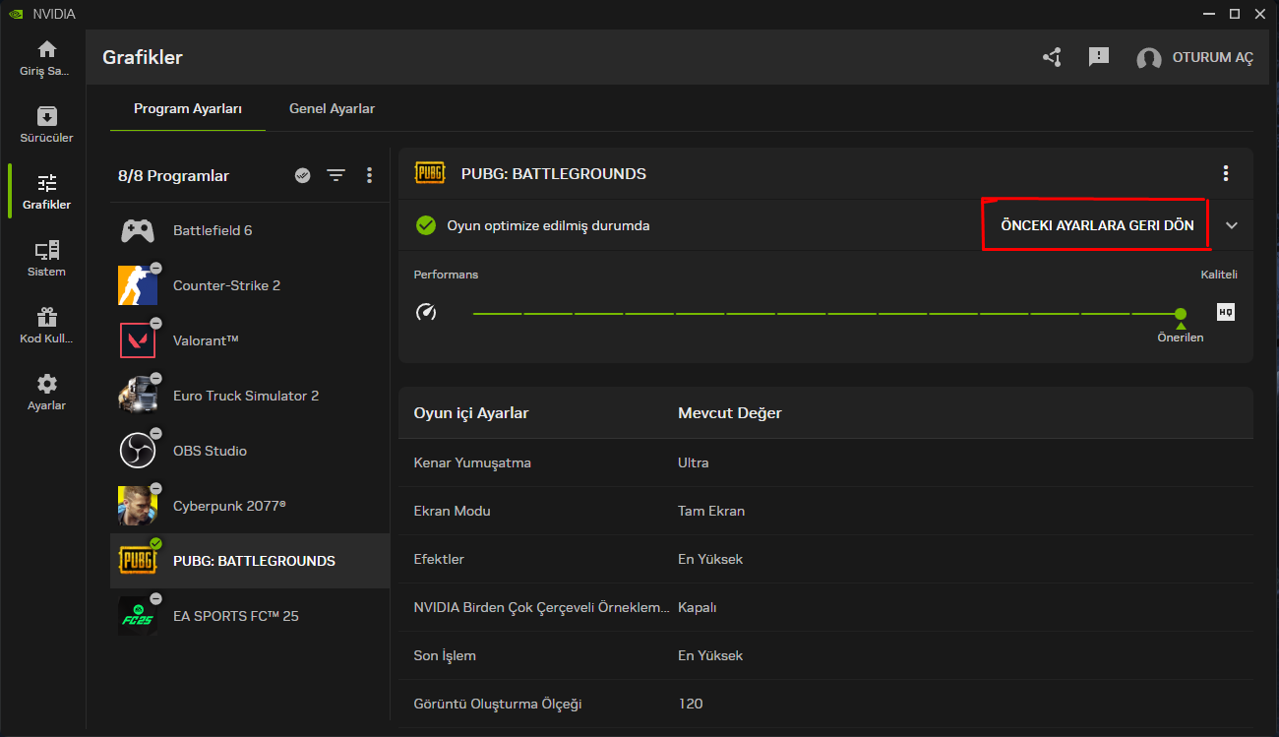The width and height of the screenshot is (1279, 737).
Task: Open the Kod Kullan gift icon
Action: 46,317
